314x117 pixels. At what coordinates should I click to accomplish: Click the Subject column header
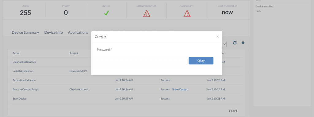[74, 53]
